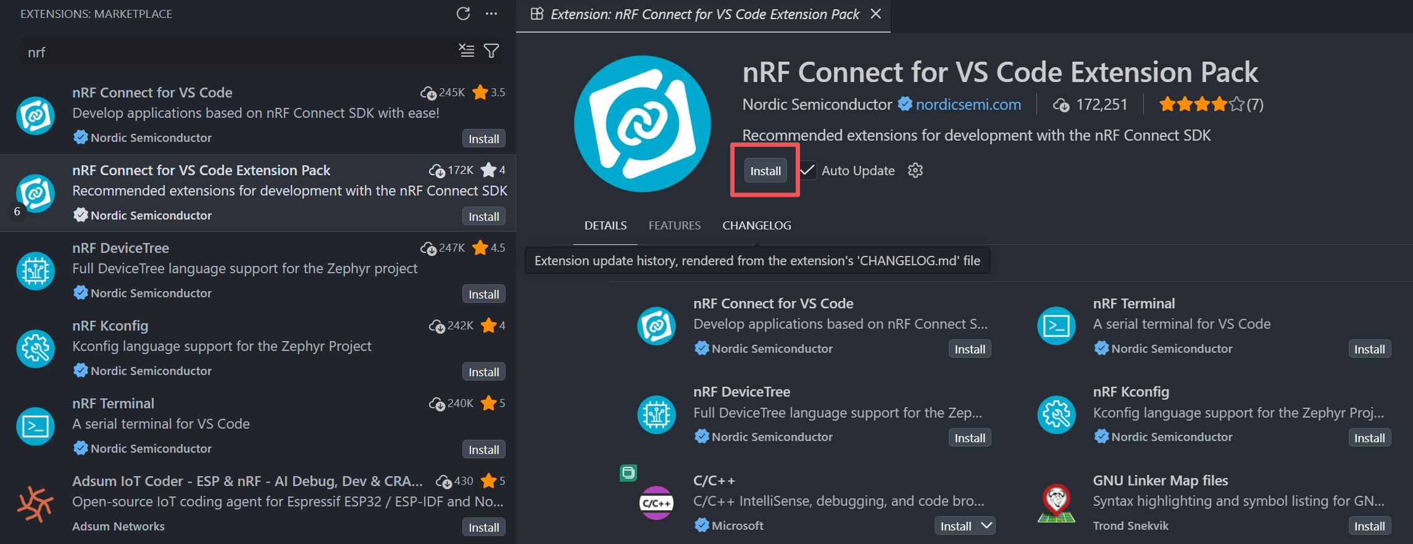
Task: Open the nordicsemi.com publisher link
Action: click(x=968, y=104)
